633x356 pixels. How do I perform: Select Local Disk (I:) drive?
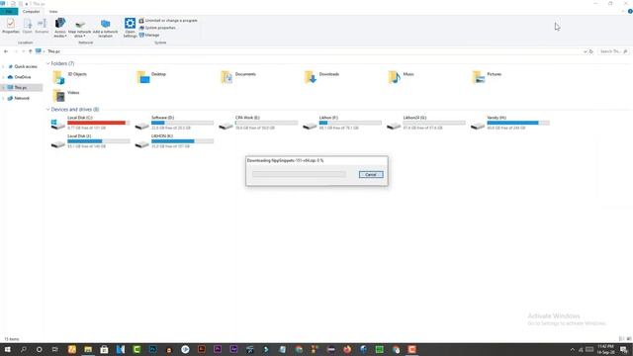[90, 141]
